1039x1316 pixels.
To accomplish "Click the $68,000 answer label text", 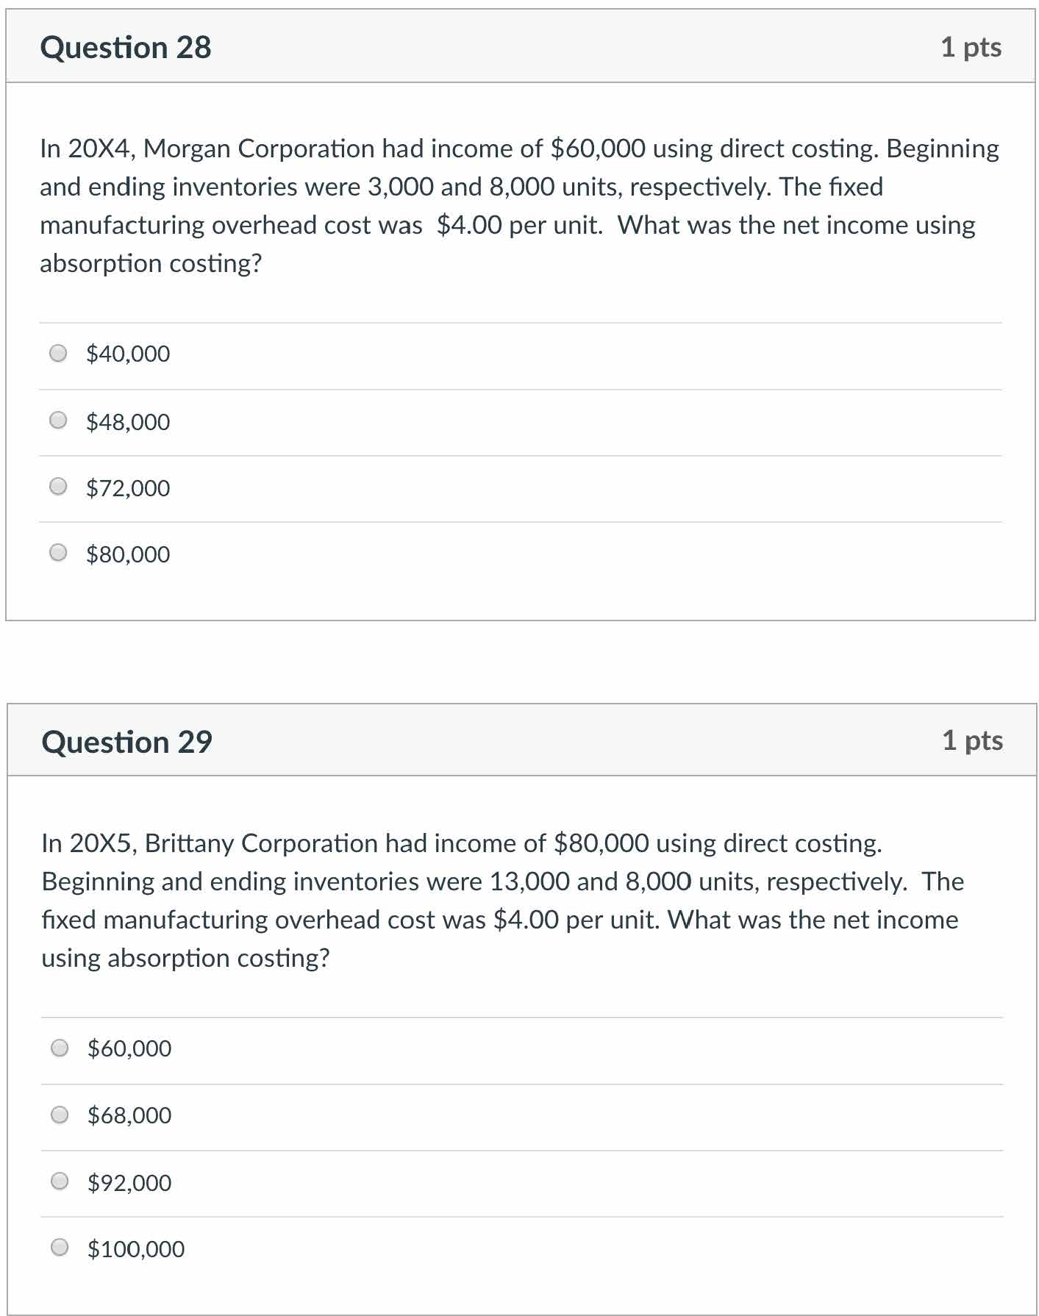I will point(129,1115).
